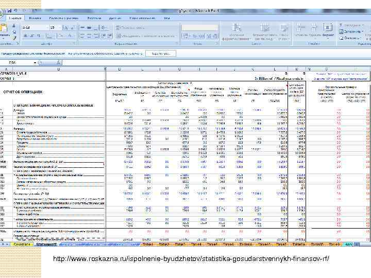Switch to the Statement1 sheet tab
This screenshot has width=371, height=278.
click(x=46, y=245)
